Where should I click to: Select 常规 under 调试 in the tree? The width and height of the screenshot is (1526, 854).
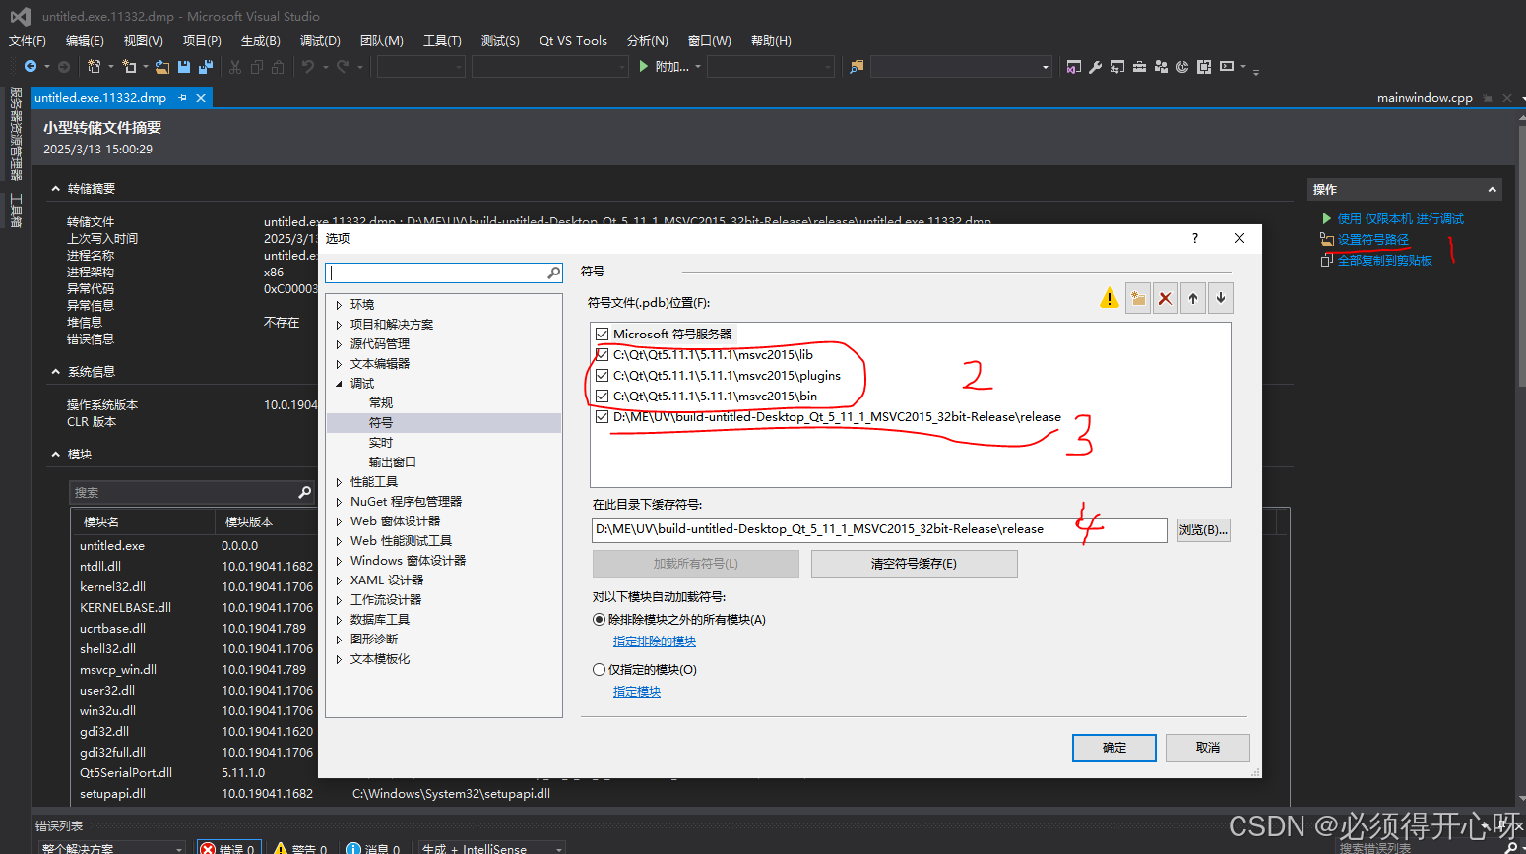[381, 403]
